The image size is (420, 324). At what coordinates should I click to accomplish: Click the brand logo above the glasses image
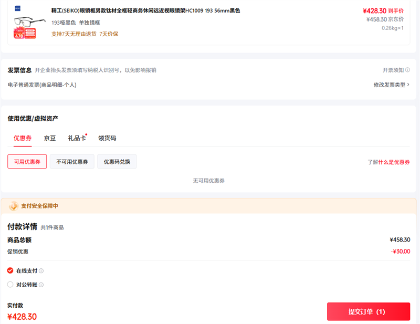18,8
